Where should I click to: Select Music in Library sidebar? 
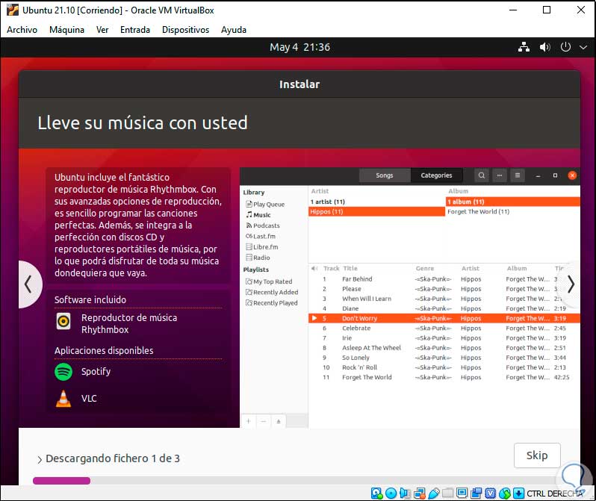click(258, 215)
